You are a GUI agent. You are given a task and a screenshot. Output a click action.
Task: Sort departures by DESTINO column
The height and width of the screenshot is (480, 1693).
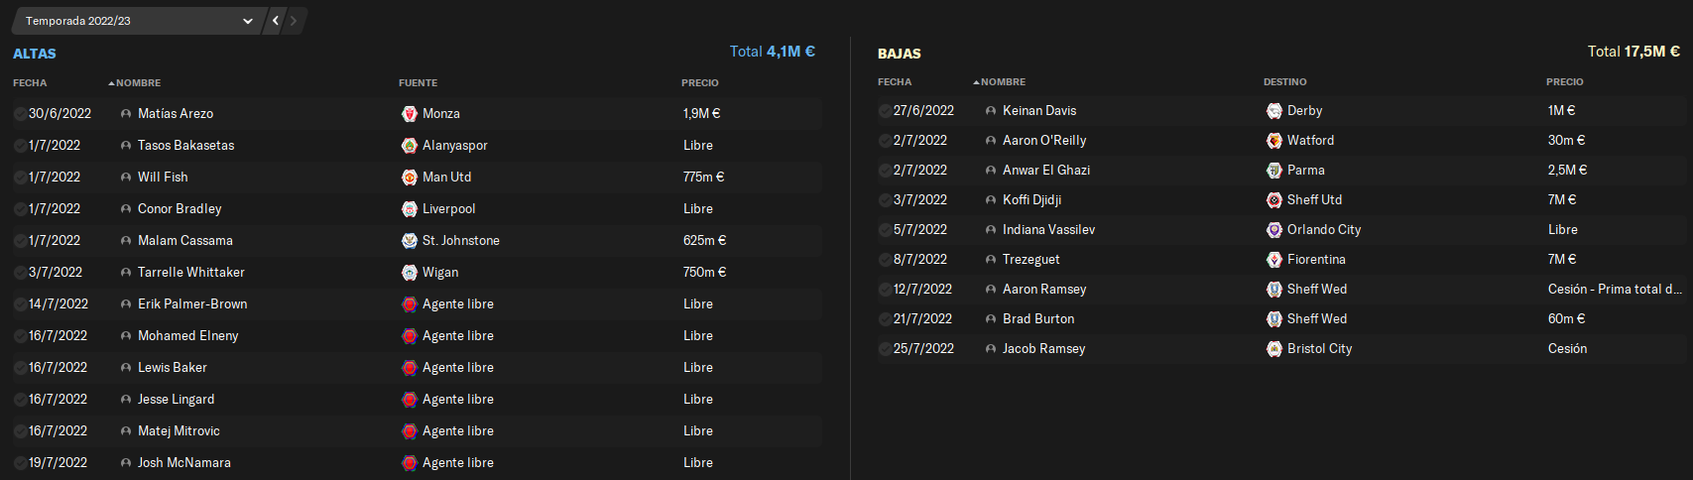coord(1285,82)
